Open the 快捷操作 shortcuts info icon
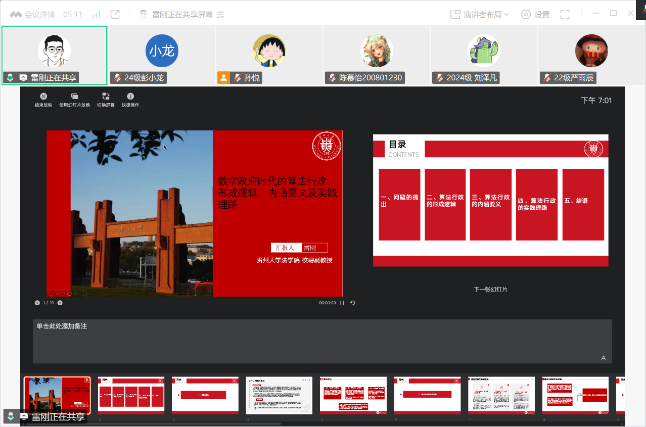646x427 pixels. click(130, 97)
